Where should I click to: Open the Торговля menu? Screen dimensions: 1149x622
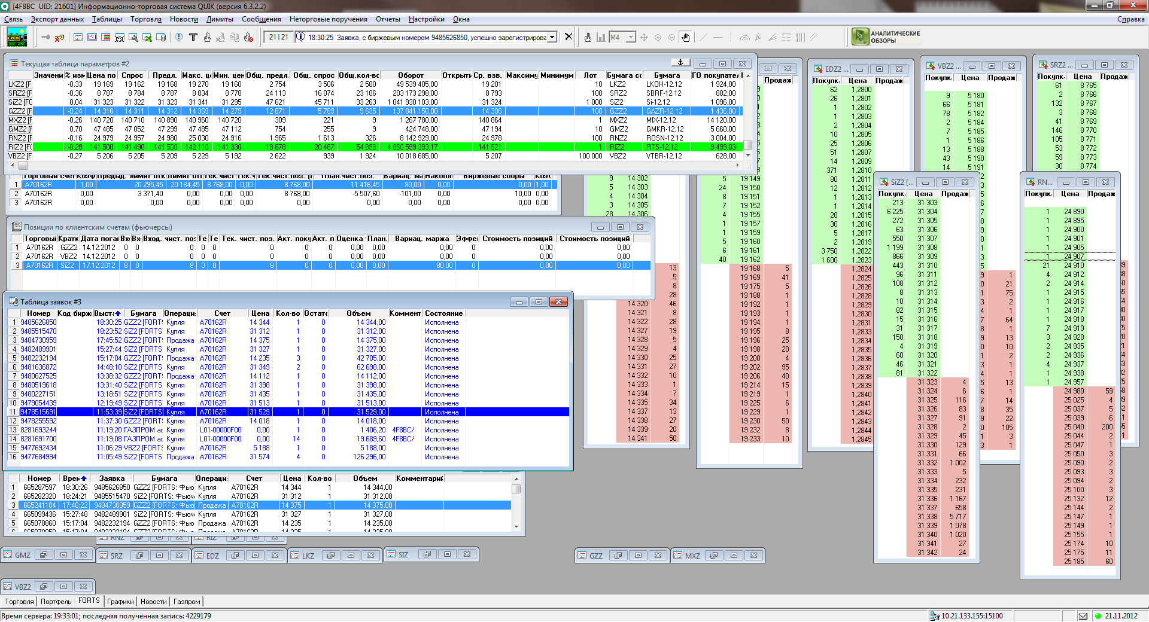[146, 19]
